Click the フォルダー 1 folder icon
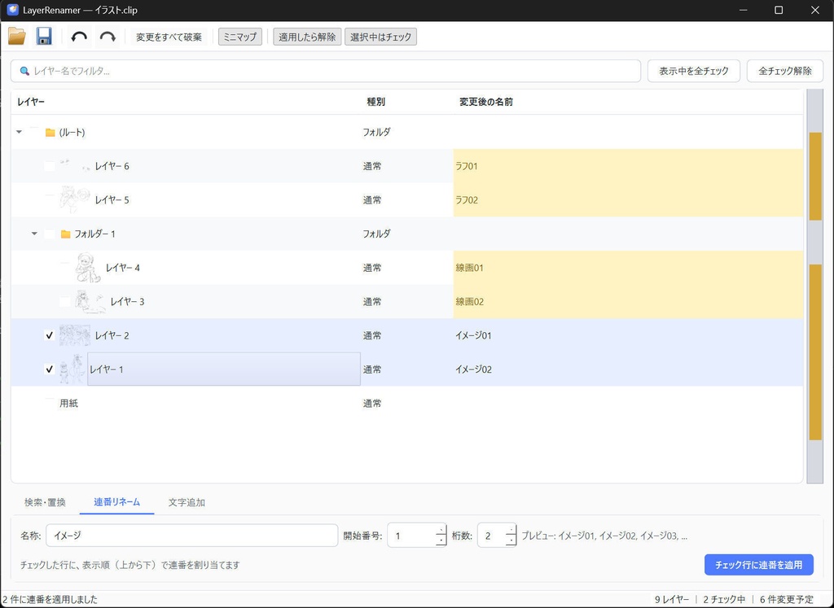834x608 pixels. (65, 234)
